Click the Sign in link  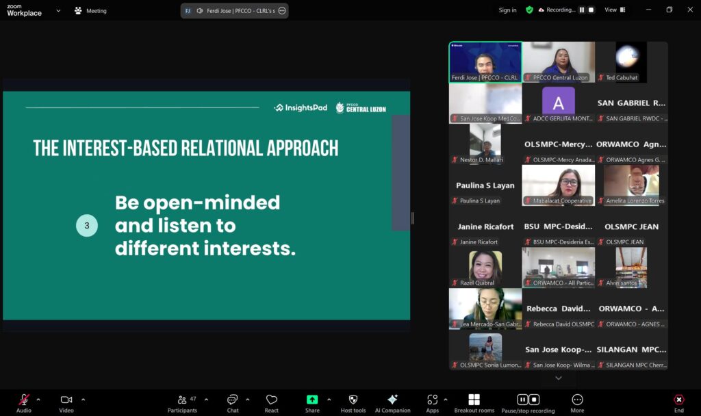click(507, 10)
